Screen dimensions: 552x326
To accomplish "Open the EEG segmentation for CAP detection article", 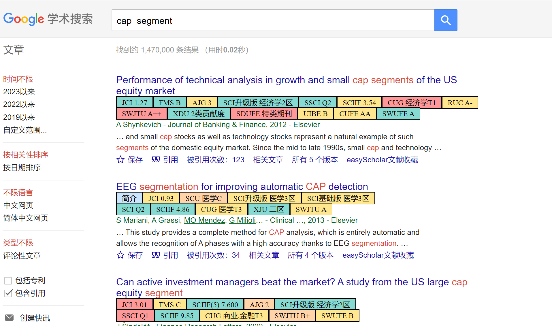I will (242, 186).
